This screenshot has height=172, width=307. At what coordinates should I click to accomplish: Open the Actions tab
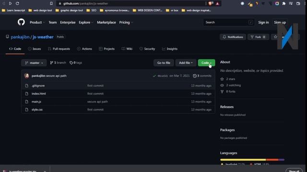point(84,49)
